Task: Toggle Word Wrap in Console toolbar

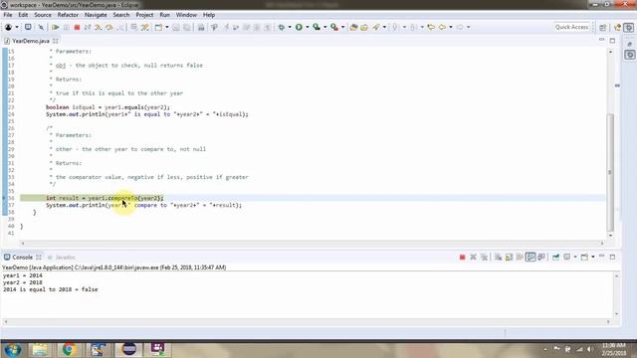Action: 520,257
